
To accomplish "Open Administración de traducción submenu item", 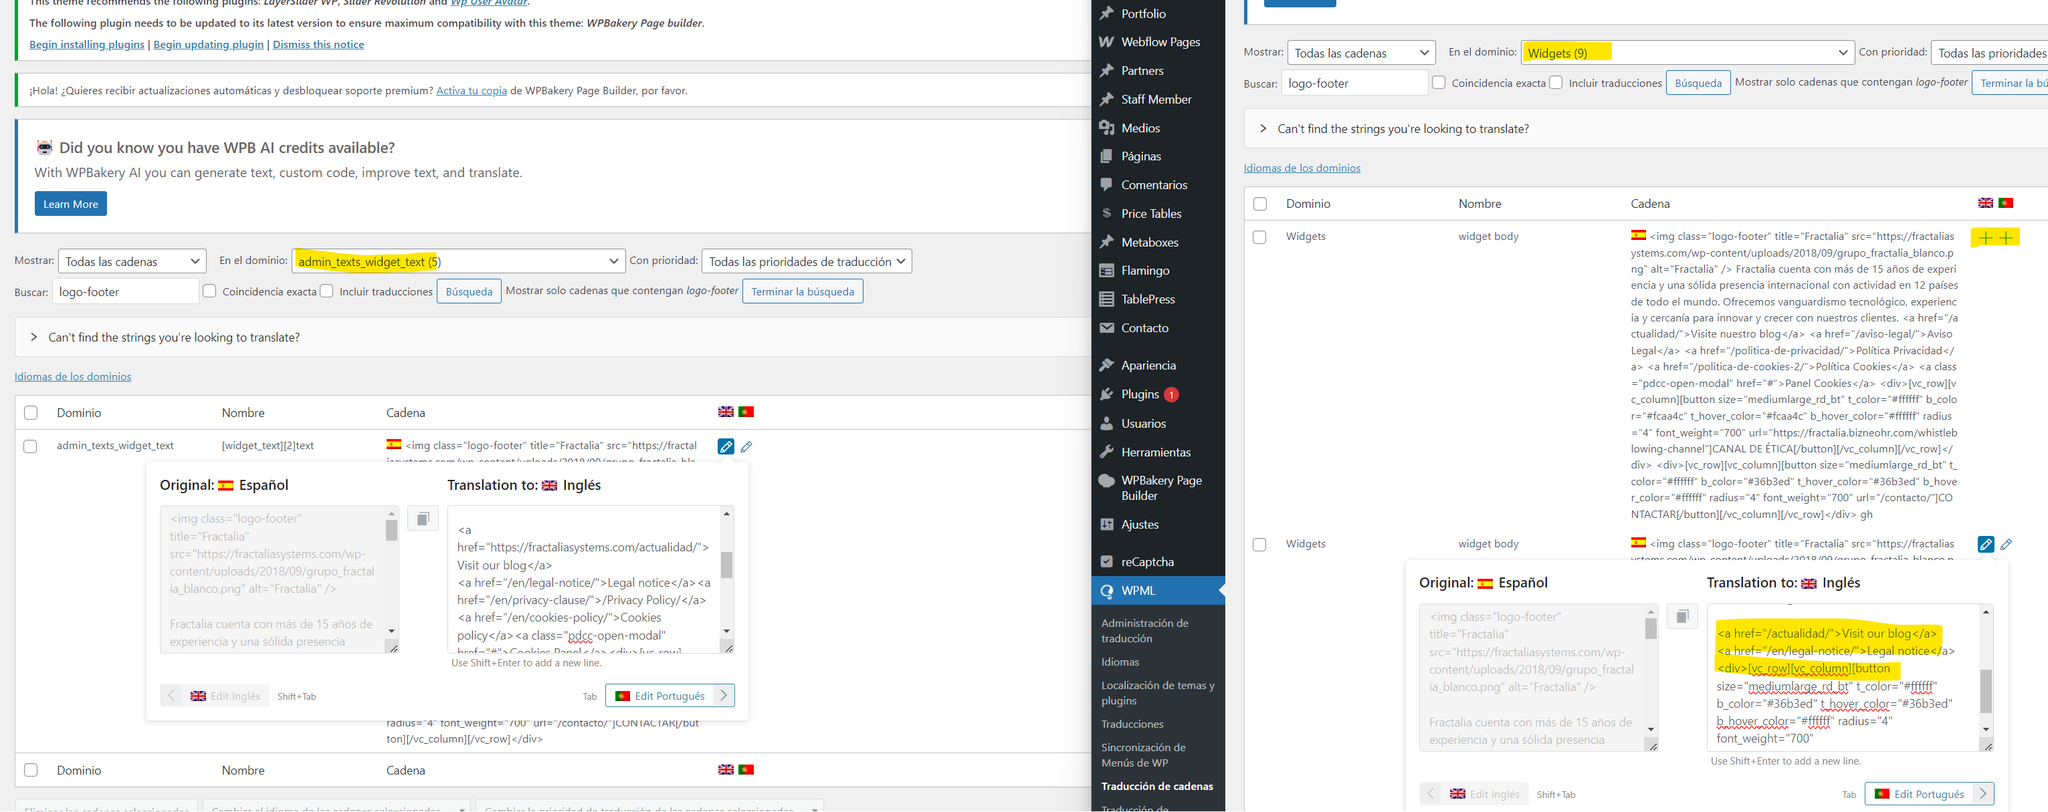I will [x=1144, y=631].
